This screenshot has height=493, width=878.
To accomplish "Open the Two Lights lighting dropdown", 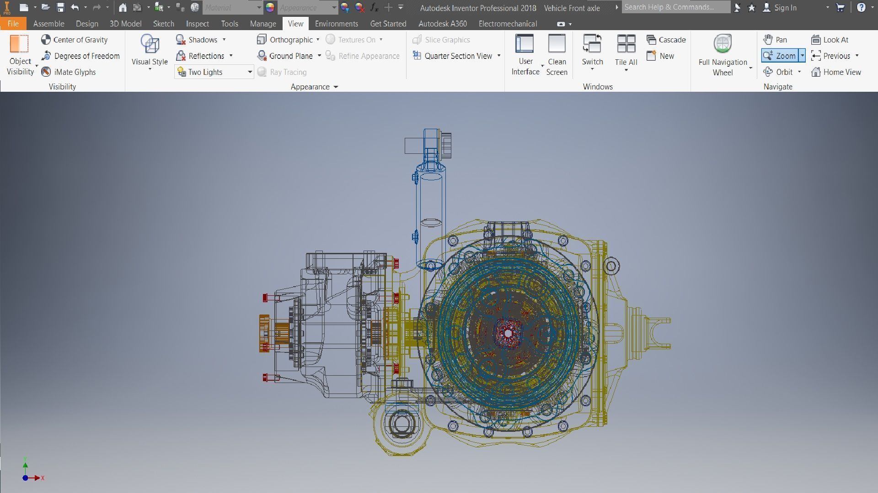I will click(250, 72).
